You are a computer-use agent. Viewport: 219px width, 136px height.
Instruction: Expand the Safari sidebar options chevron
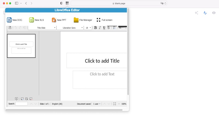click(21, 3)
